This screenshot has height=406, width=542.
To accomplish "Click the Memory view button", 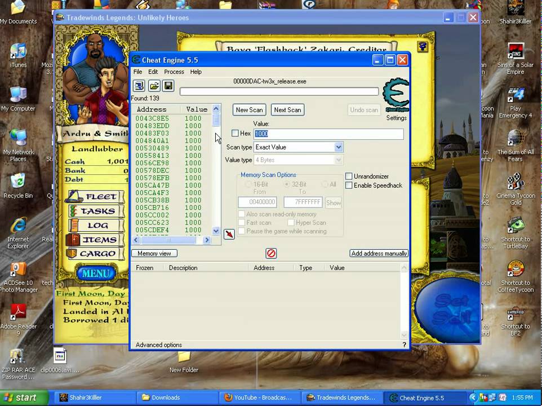I will [154, 254].
